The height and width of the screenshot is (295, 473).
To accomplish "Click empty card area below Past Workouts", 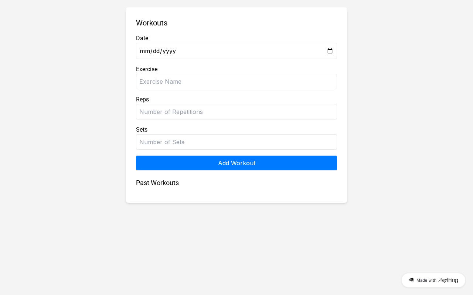I will point(236,195).
